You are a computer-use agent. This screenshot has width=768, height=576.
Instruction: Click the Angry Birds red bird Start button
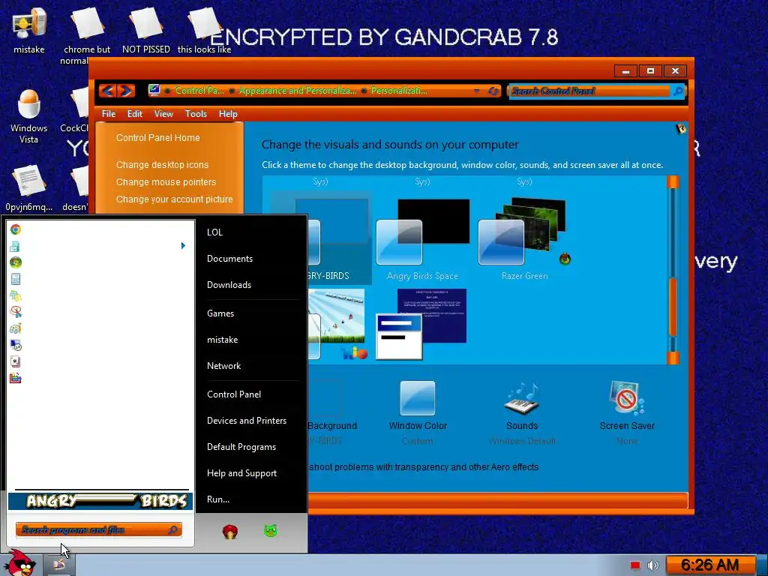[x=20, y=563]
